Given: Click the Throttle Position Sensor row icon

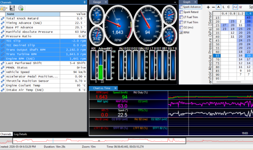Looking at the screenshot, I should click(x=3, y=81).
